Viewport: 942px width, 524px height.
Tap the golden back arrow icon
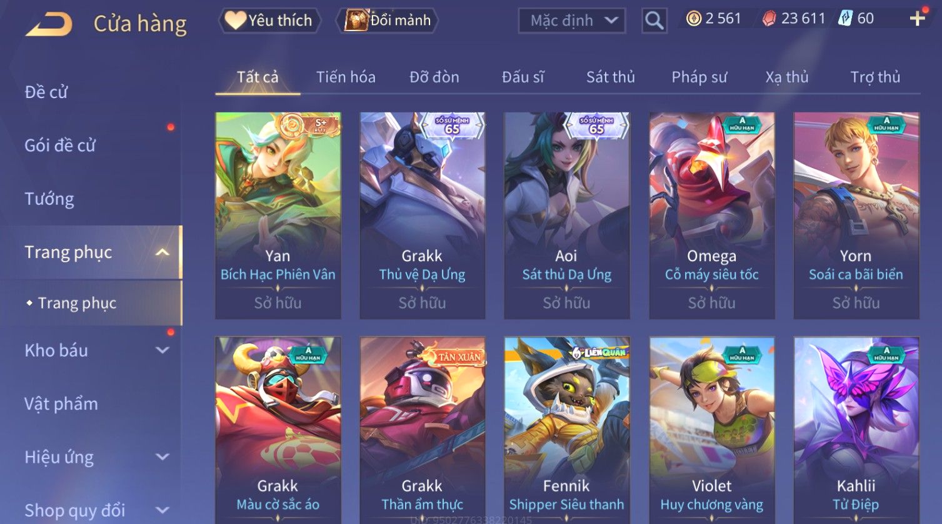(x=49, y=24)
